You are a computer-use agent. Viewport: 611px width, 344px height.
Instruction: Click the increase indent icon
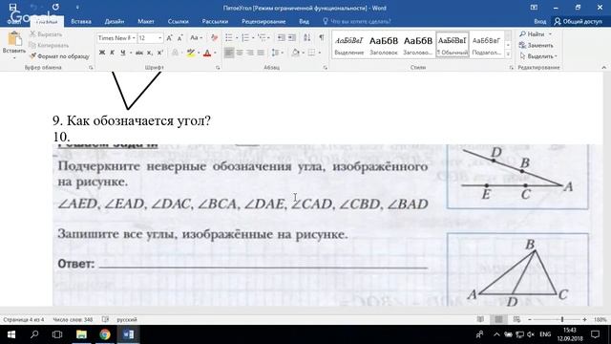tap(292, 38)
